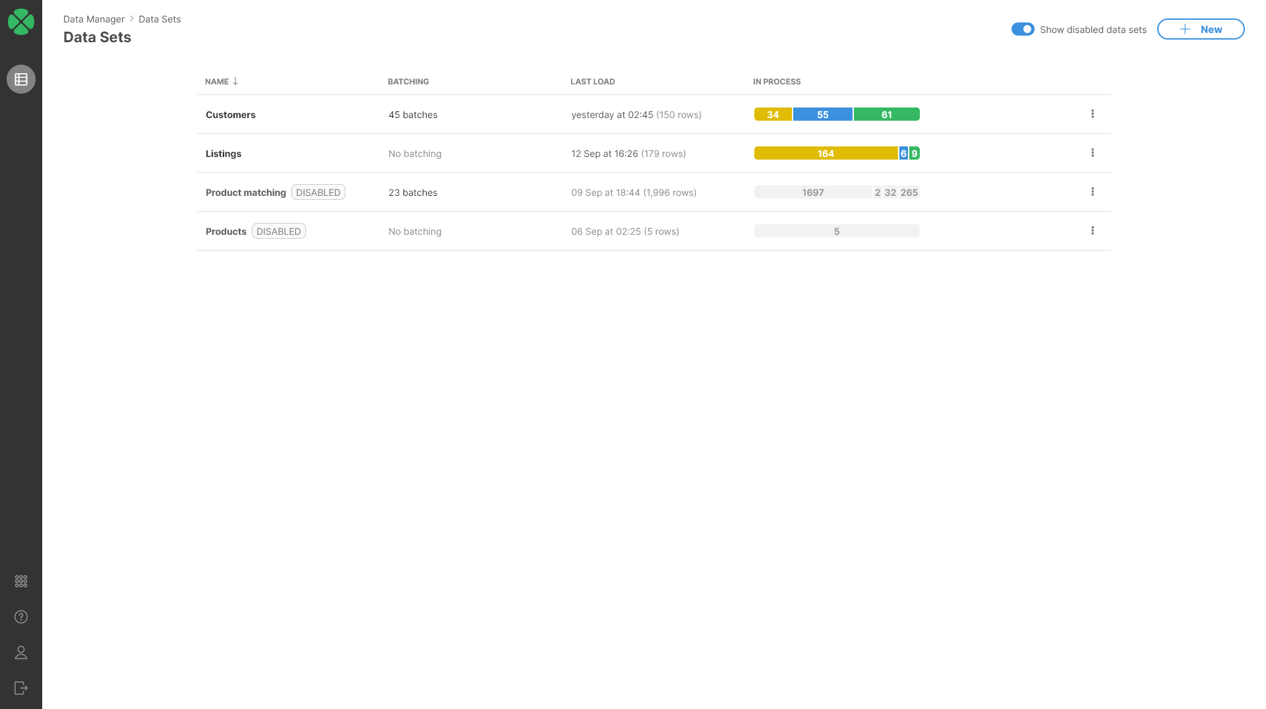Click the help question mark icon
This screenshot has width=1266, height=709.
point(20,617)
